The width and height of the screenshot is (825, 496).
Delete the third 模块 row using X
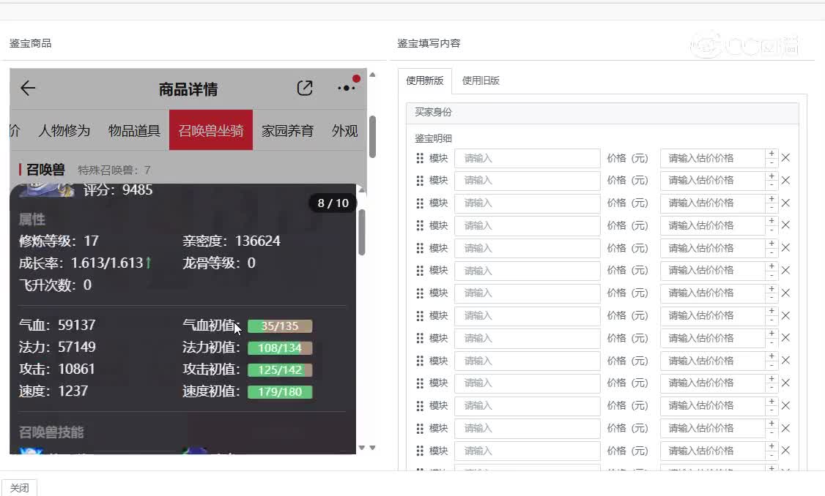[x=785, y=203]
